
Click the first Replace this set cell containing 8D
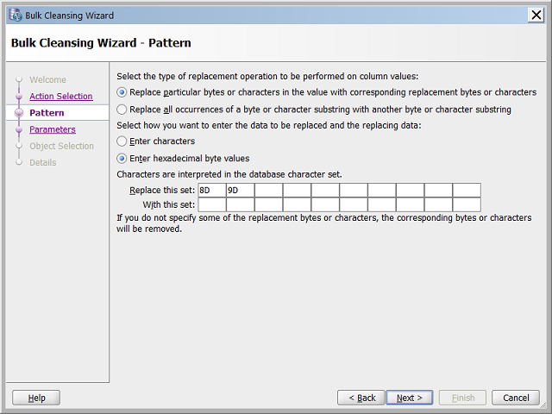(x=212, y=191)
